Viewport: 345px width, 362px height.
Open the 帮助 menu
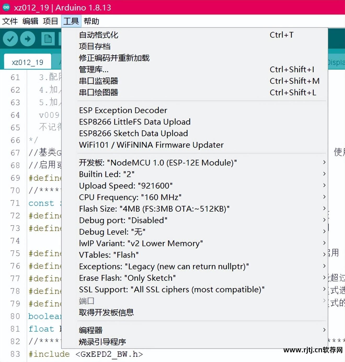[x=91, y=21]
